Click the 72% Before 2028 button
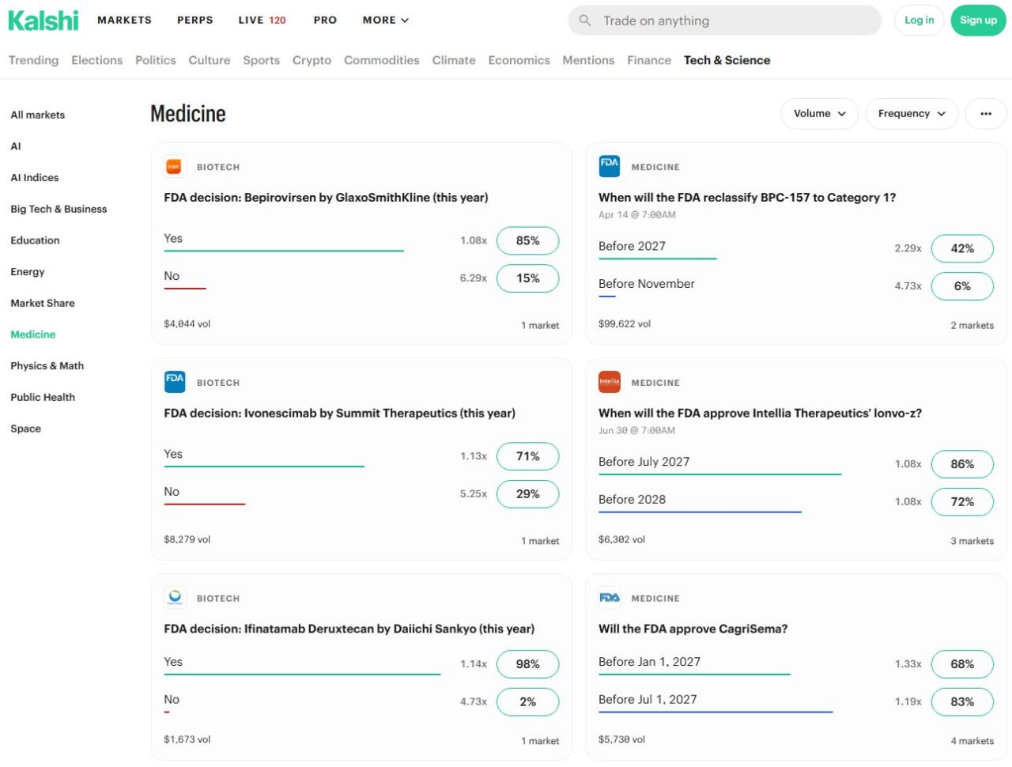The height and width of the screenshot is (767, 1012). (962, 502)
